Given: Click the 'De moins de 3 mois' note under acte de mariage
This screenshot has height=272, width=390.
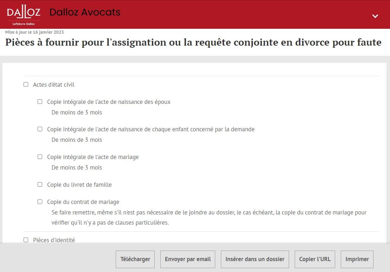Looking at the screenshot, I should point(77,168).
